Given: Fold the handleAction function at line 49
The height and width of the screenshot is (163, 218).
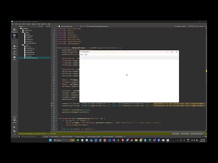Looking at the screenshot, I should pos(57,119).
